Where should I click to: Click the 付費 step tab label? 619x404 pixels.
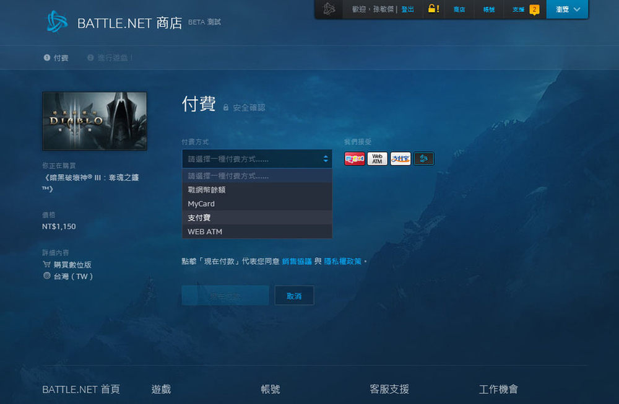[61, 58]
